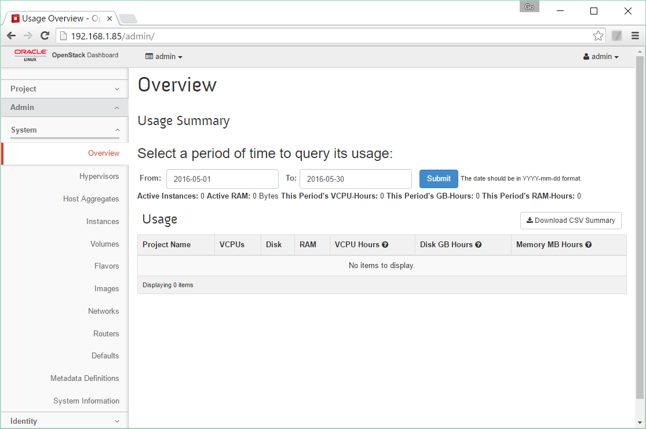
Task: Click the browser back arrow
Action: (11, 35)
